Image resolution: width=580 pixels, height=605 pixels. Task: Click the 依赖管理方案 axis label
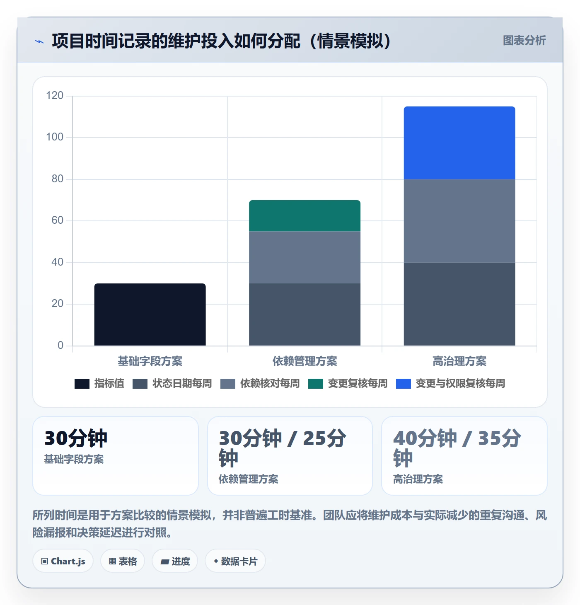[x=304, y=361]
